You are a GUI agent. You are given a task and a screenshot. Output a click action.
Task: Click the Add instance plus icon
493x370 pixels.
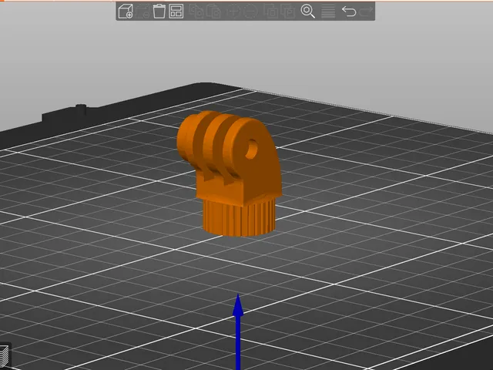233,12
